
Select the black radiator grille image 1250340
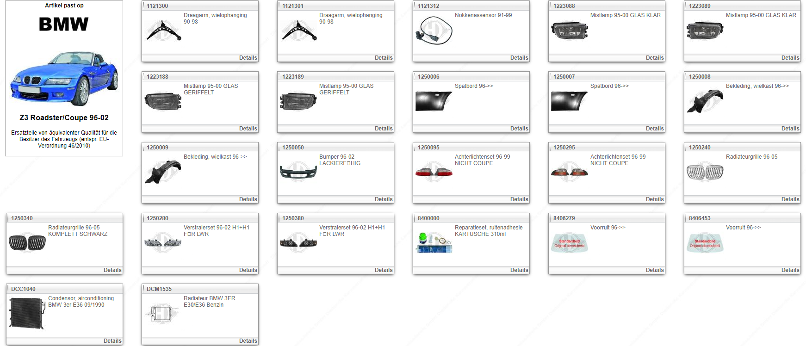27,243
